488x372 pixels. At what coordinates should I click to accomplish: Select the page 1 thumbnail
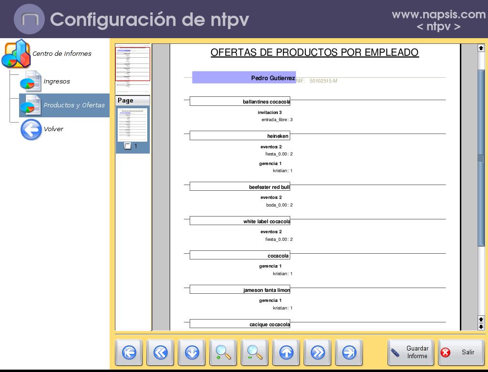tap(133, 124)
